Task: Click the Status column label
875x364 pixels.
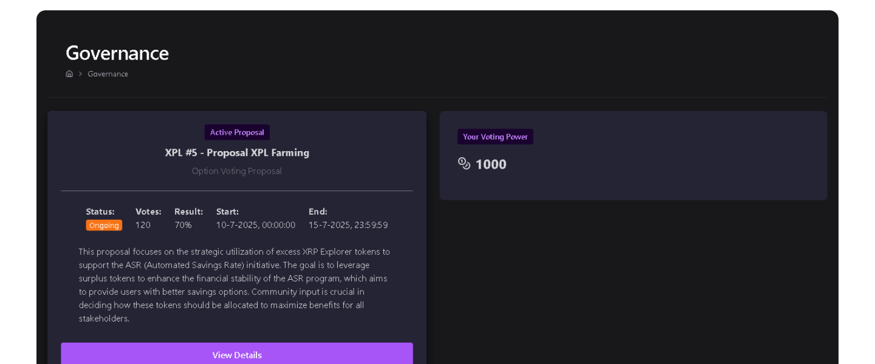Action: (100, 212)
